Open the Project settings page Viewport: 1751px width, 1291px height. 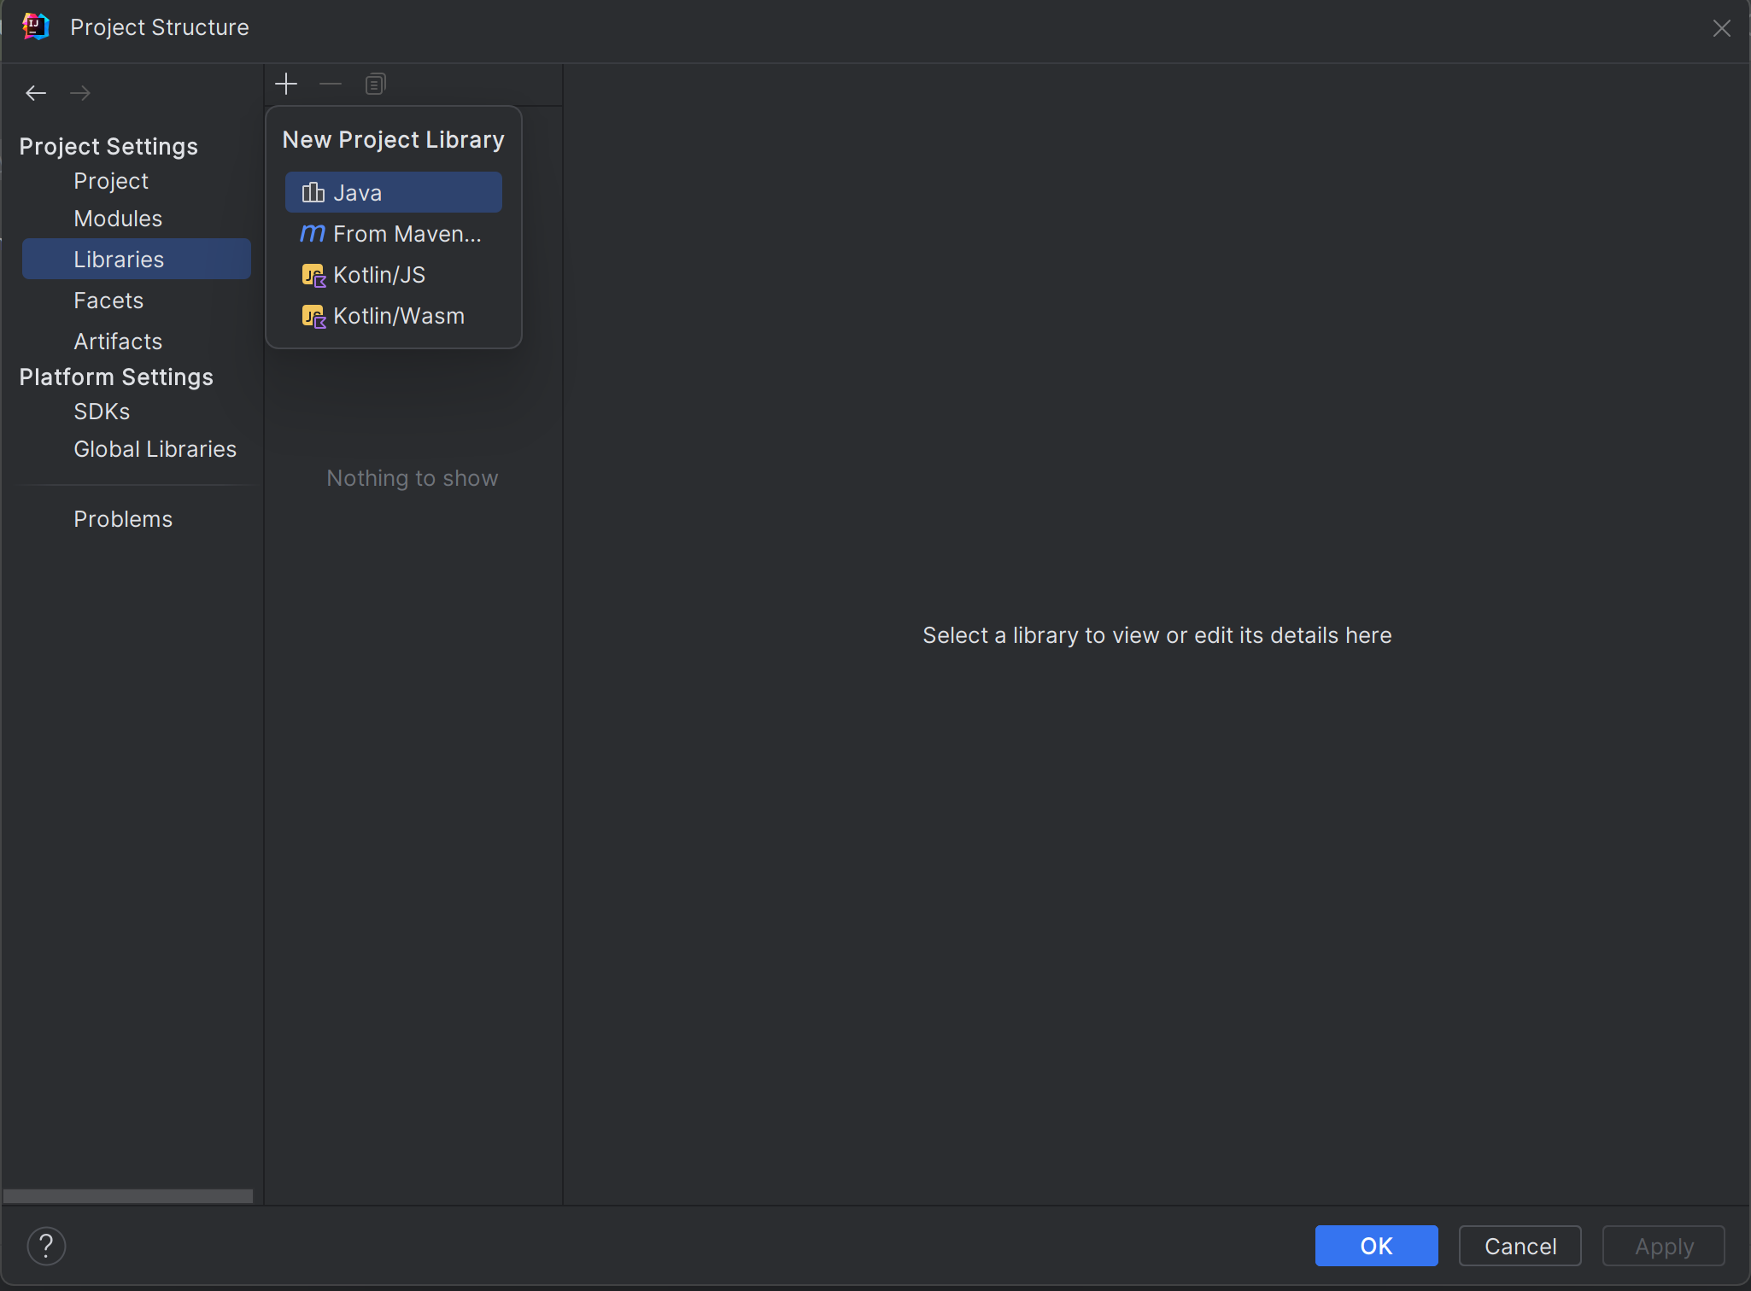[111, 181]
